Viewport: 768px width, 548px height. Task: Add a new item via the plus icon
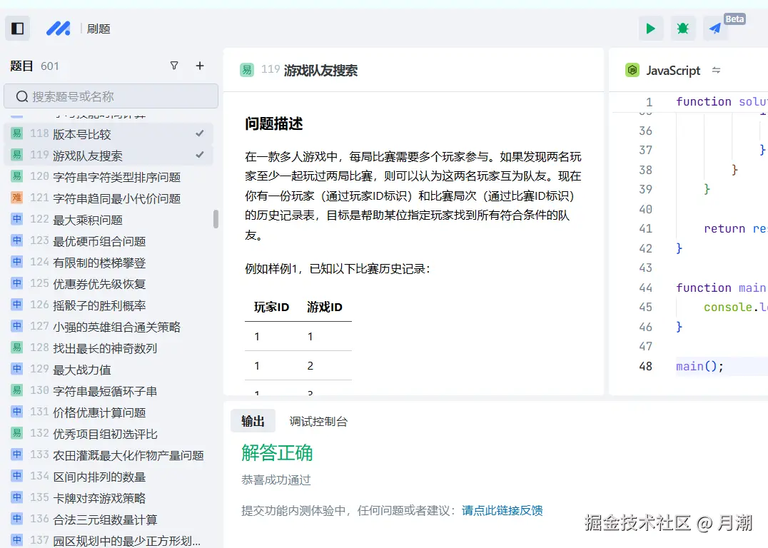coord(200,65)
